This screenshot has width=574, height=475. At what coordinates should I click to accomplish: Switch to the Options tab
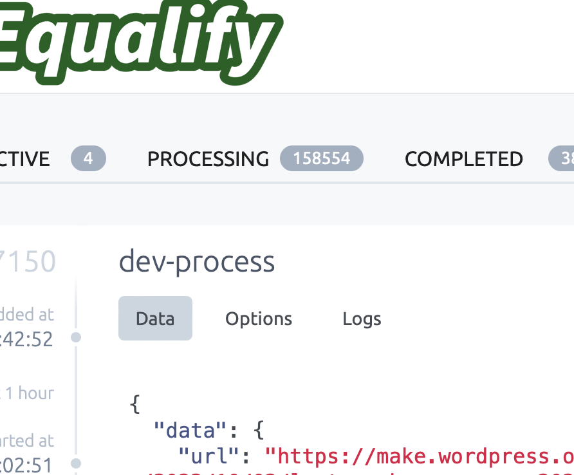[x=259, y=319]
